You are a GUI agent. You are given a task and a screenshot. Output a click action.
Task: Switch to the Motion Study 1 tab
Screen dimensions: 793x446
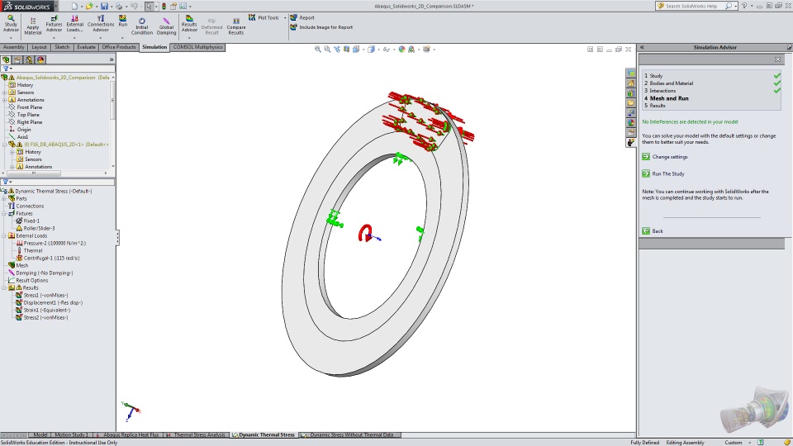70,435
